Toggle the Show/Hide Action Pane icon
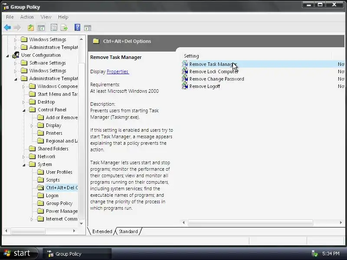This screenshot has height=260, width=347. pyautogui.click(x=88, y=28)
